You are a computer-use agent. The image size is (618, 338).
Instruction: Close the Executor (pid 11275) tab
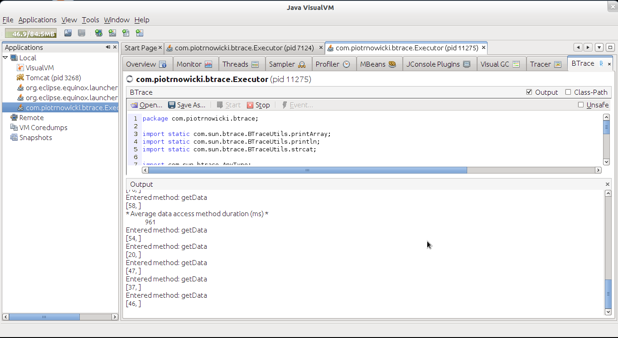click(484, 48)
